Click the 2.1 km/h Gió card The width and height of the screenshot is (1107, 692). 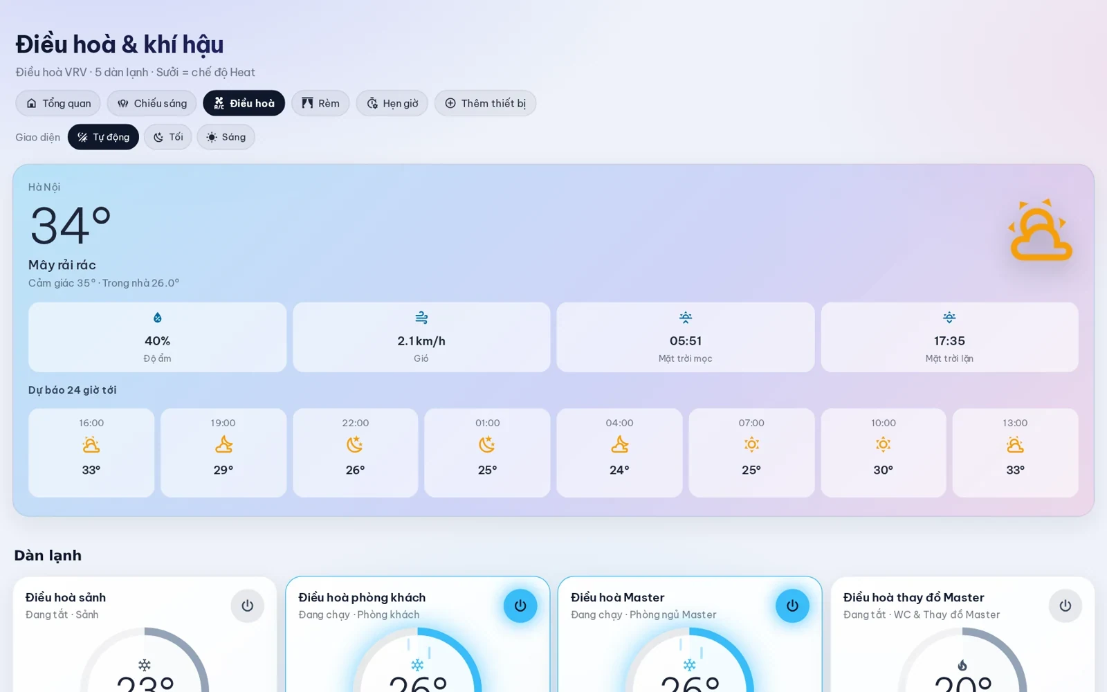pos(421,337)
